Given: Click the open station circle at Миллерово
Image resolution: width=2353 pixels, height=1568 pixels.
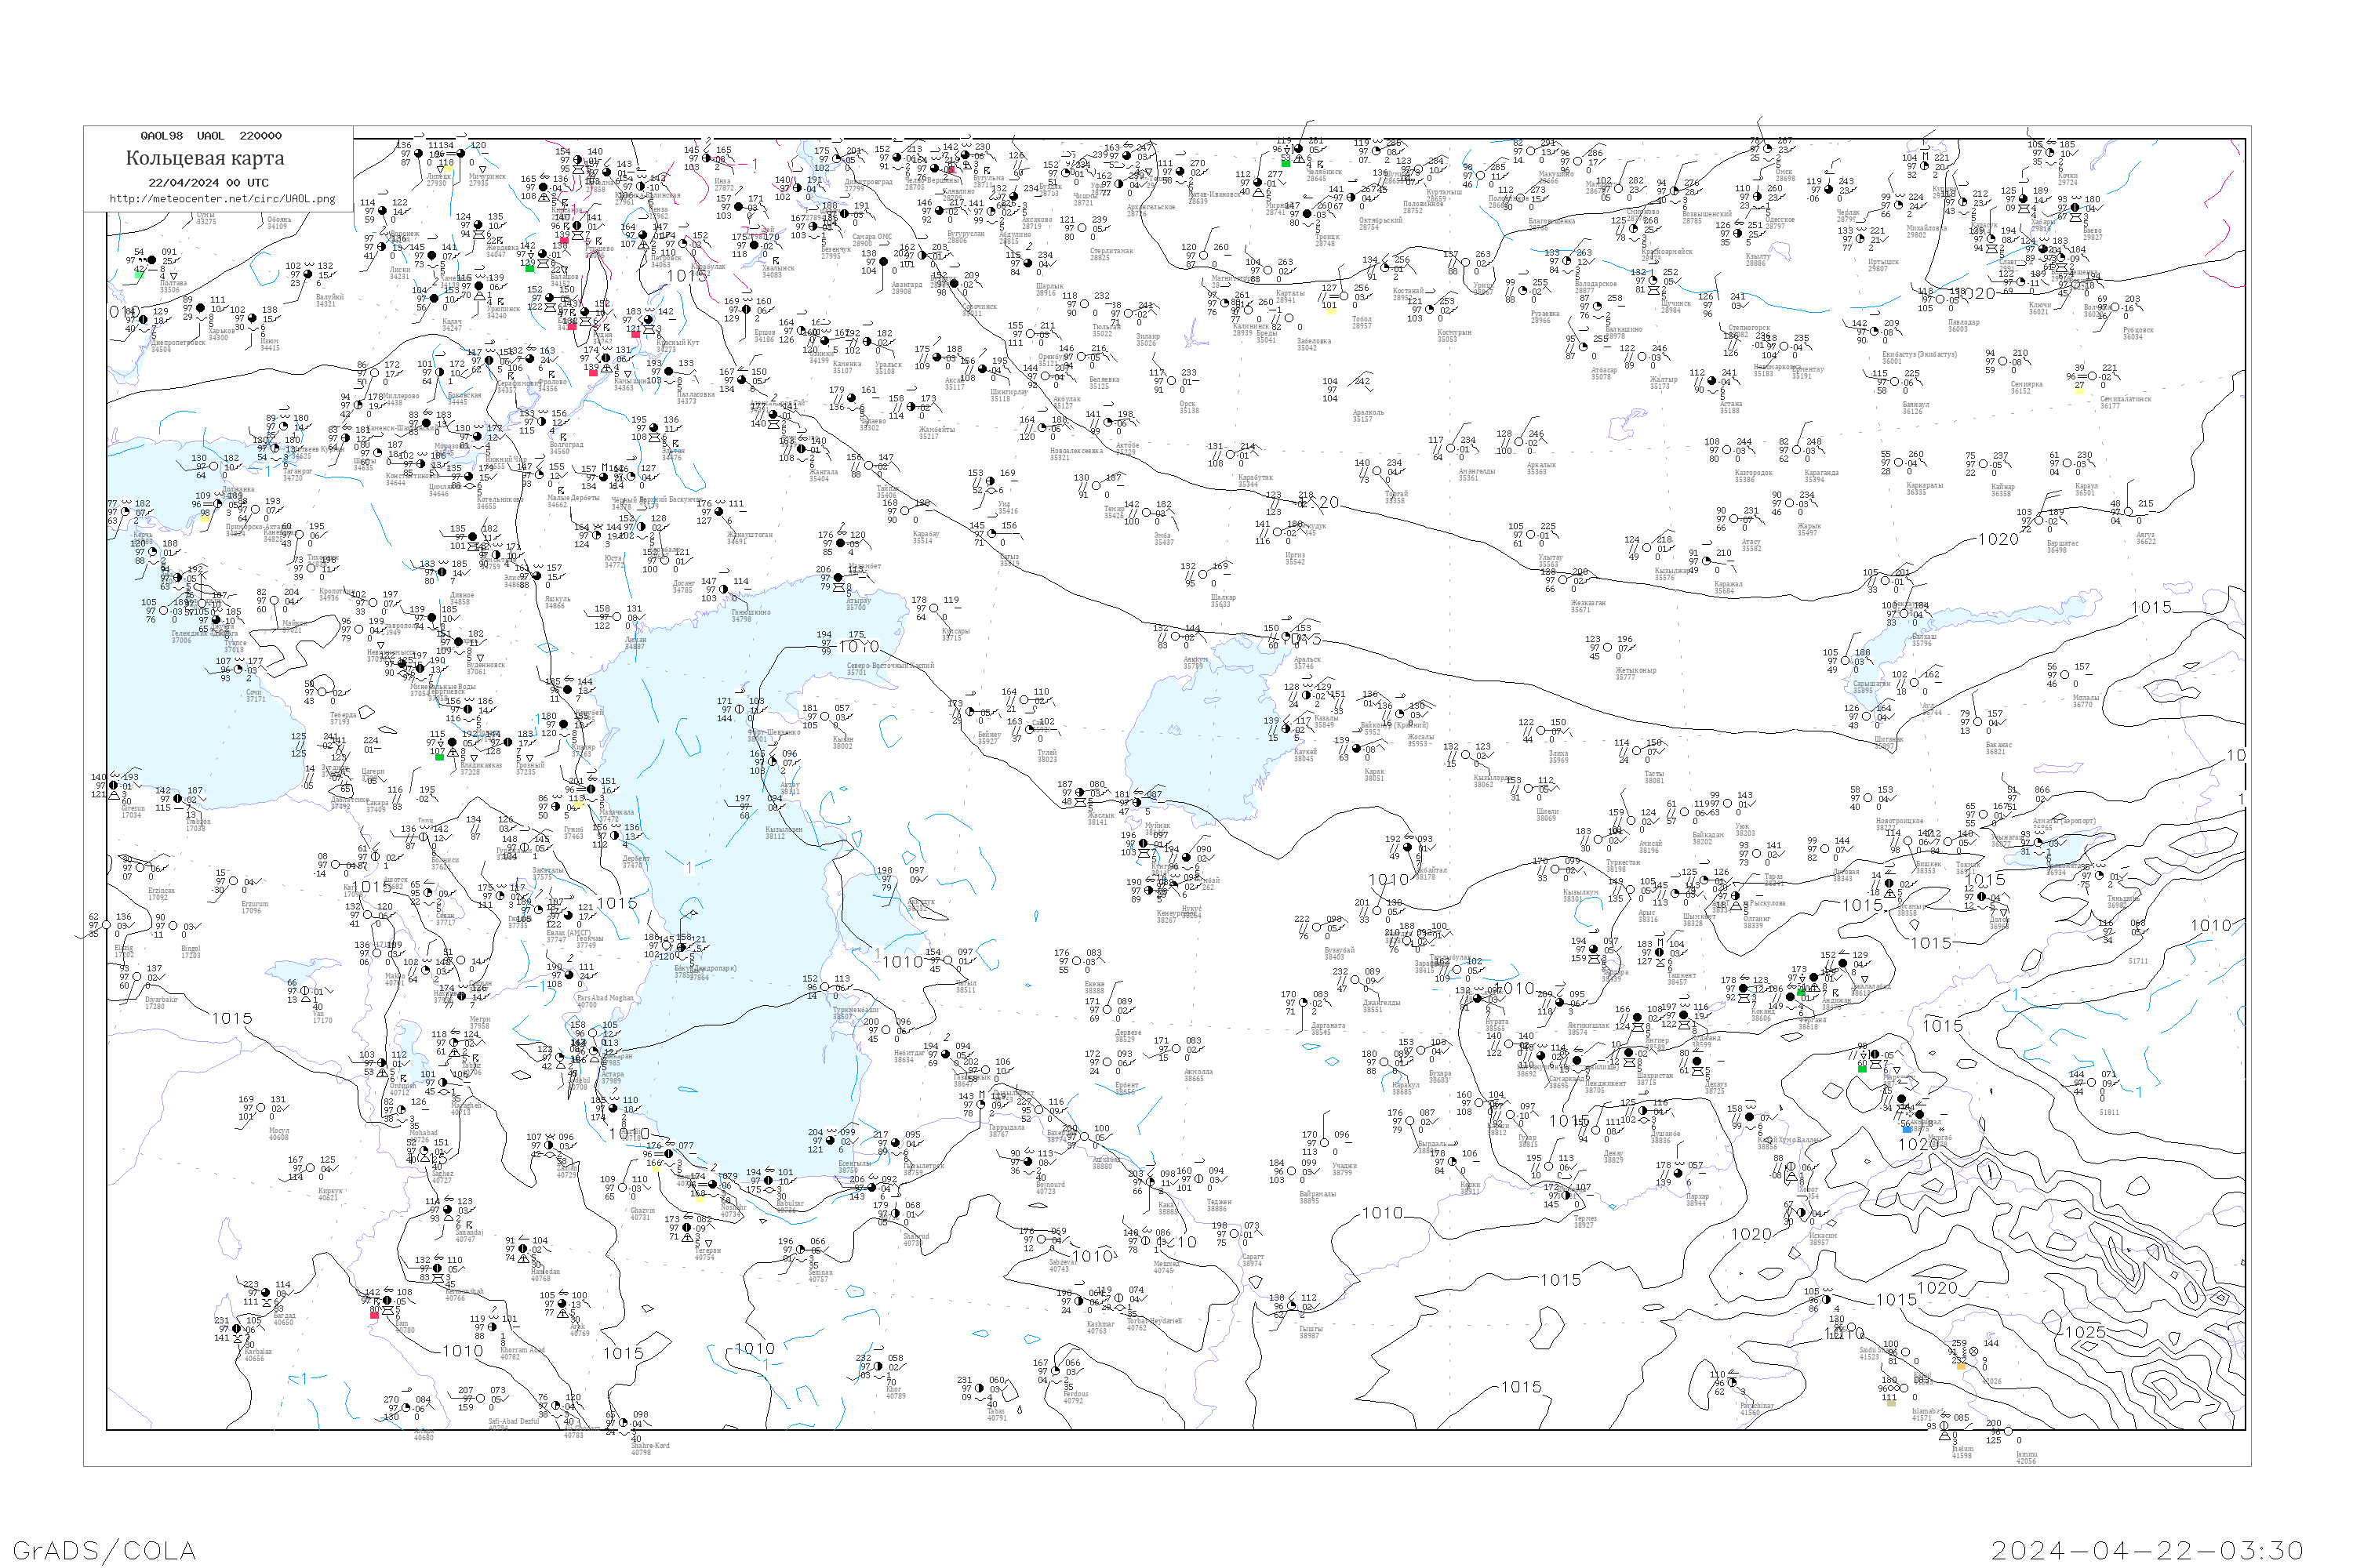Looking at the screenshot, I should (x=375, y=373).
